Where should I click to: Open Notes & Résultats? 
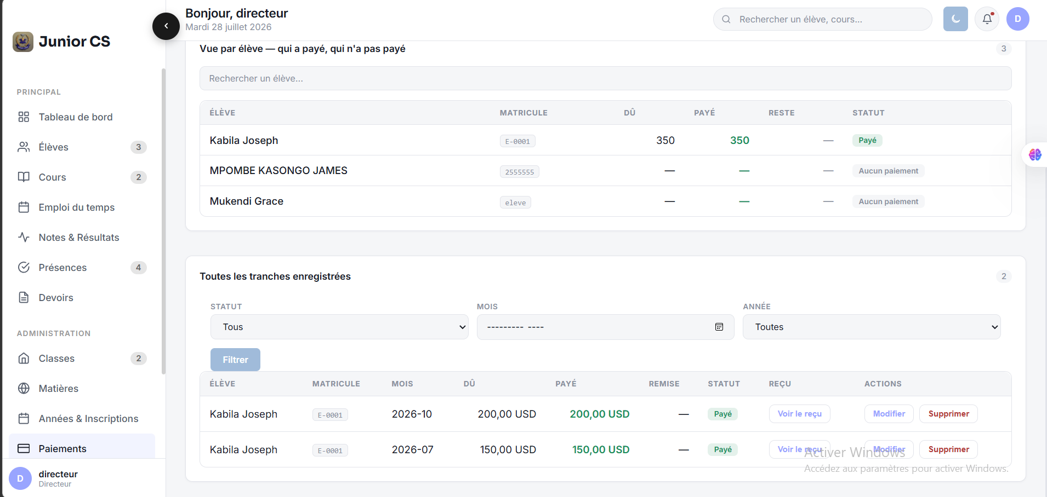pos(82,237)
